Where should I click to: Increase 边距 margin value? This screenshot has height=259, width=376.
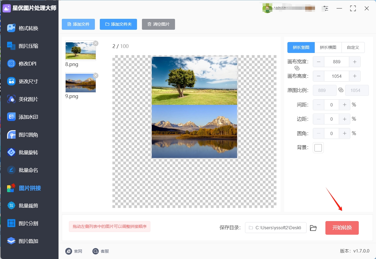tap(345, 119)
